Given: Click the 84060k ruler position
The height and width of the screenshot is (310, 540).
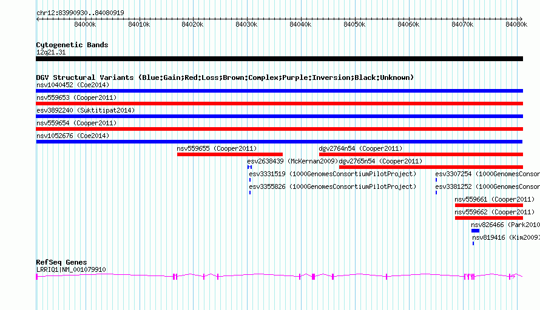Looking at the screenshot, I should point(408,24).
